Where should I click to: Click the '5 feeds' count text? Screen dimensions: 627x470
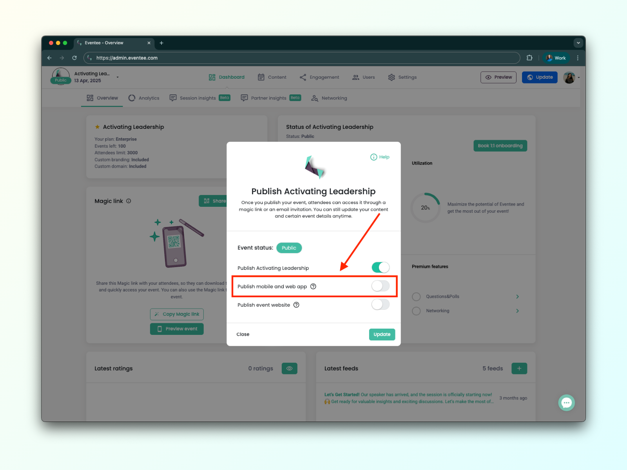click(x=493, y=369)
